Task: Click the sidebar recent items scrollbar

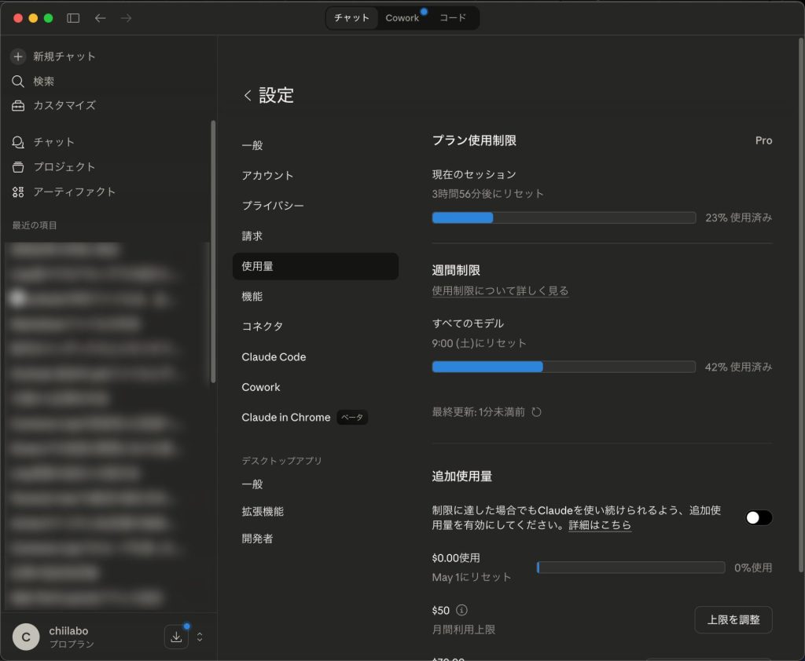Action: click(x=213, y=251)
